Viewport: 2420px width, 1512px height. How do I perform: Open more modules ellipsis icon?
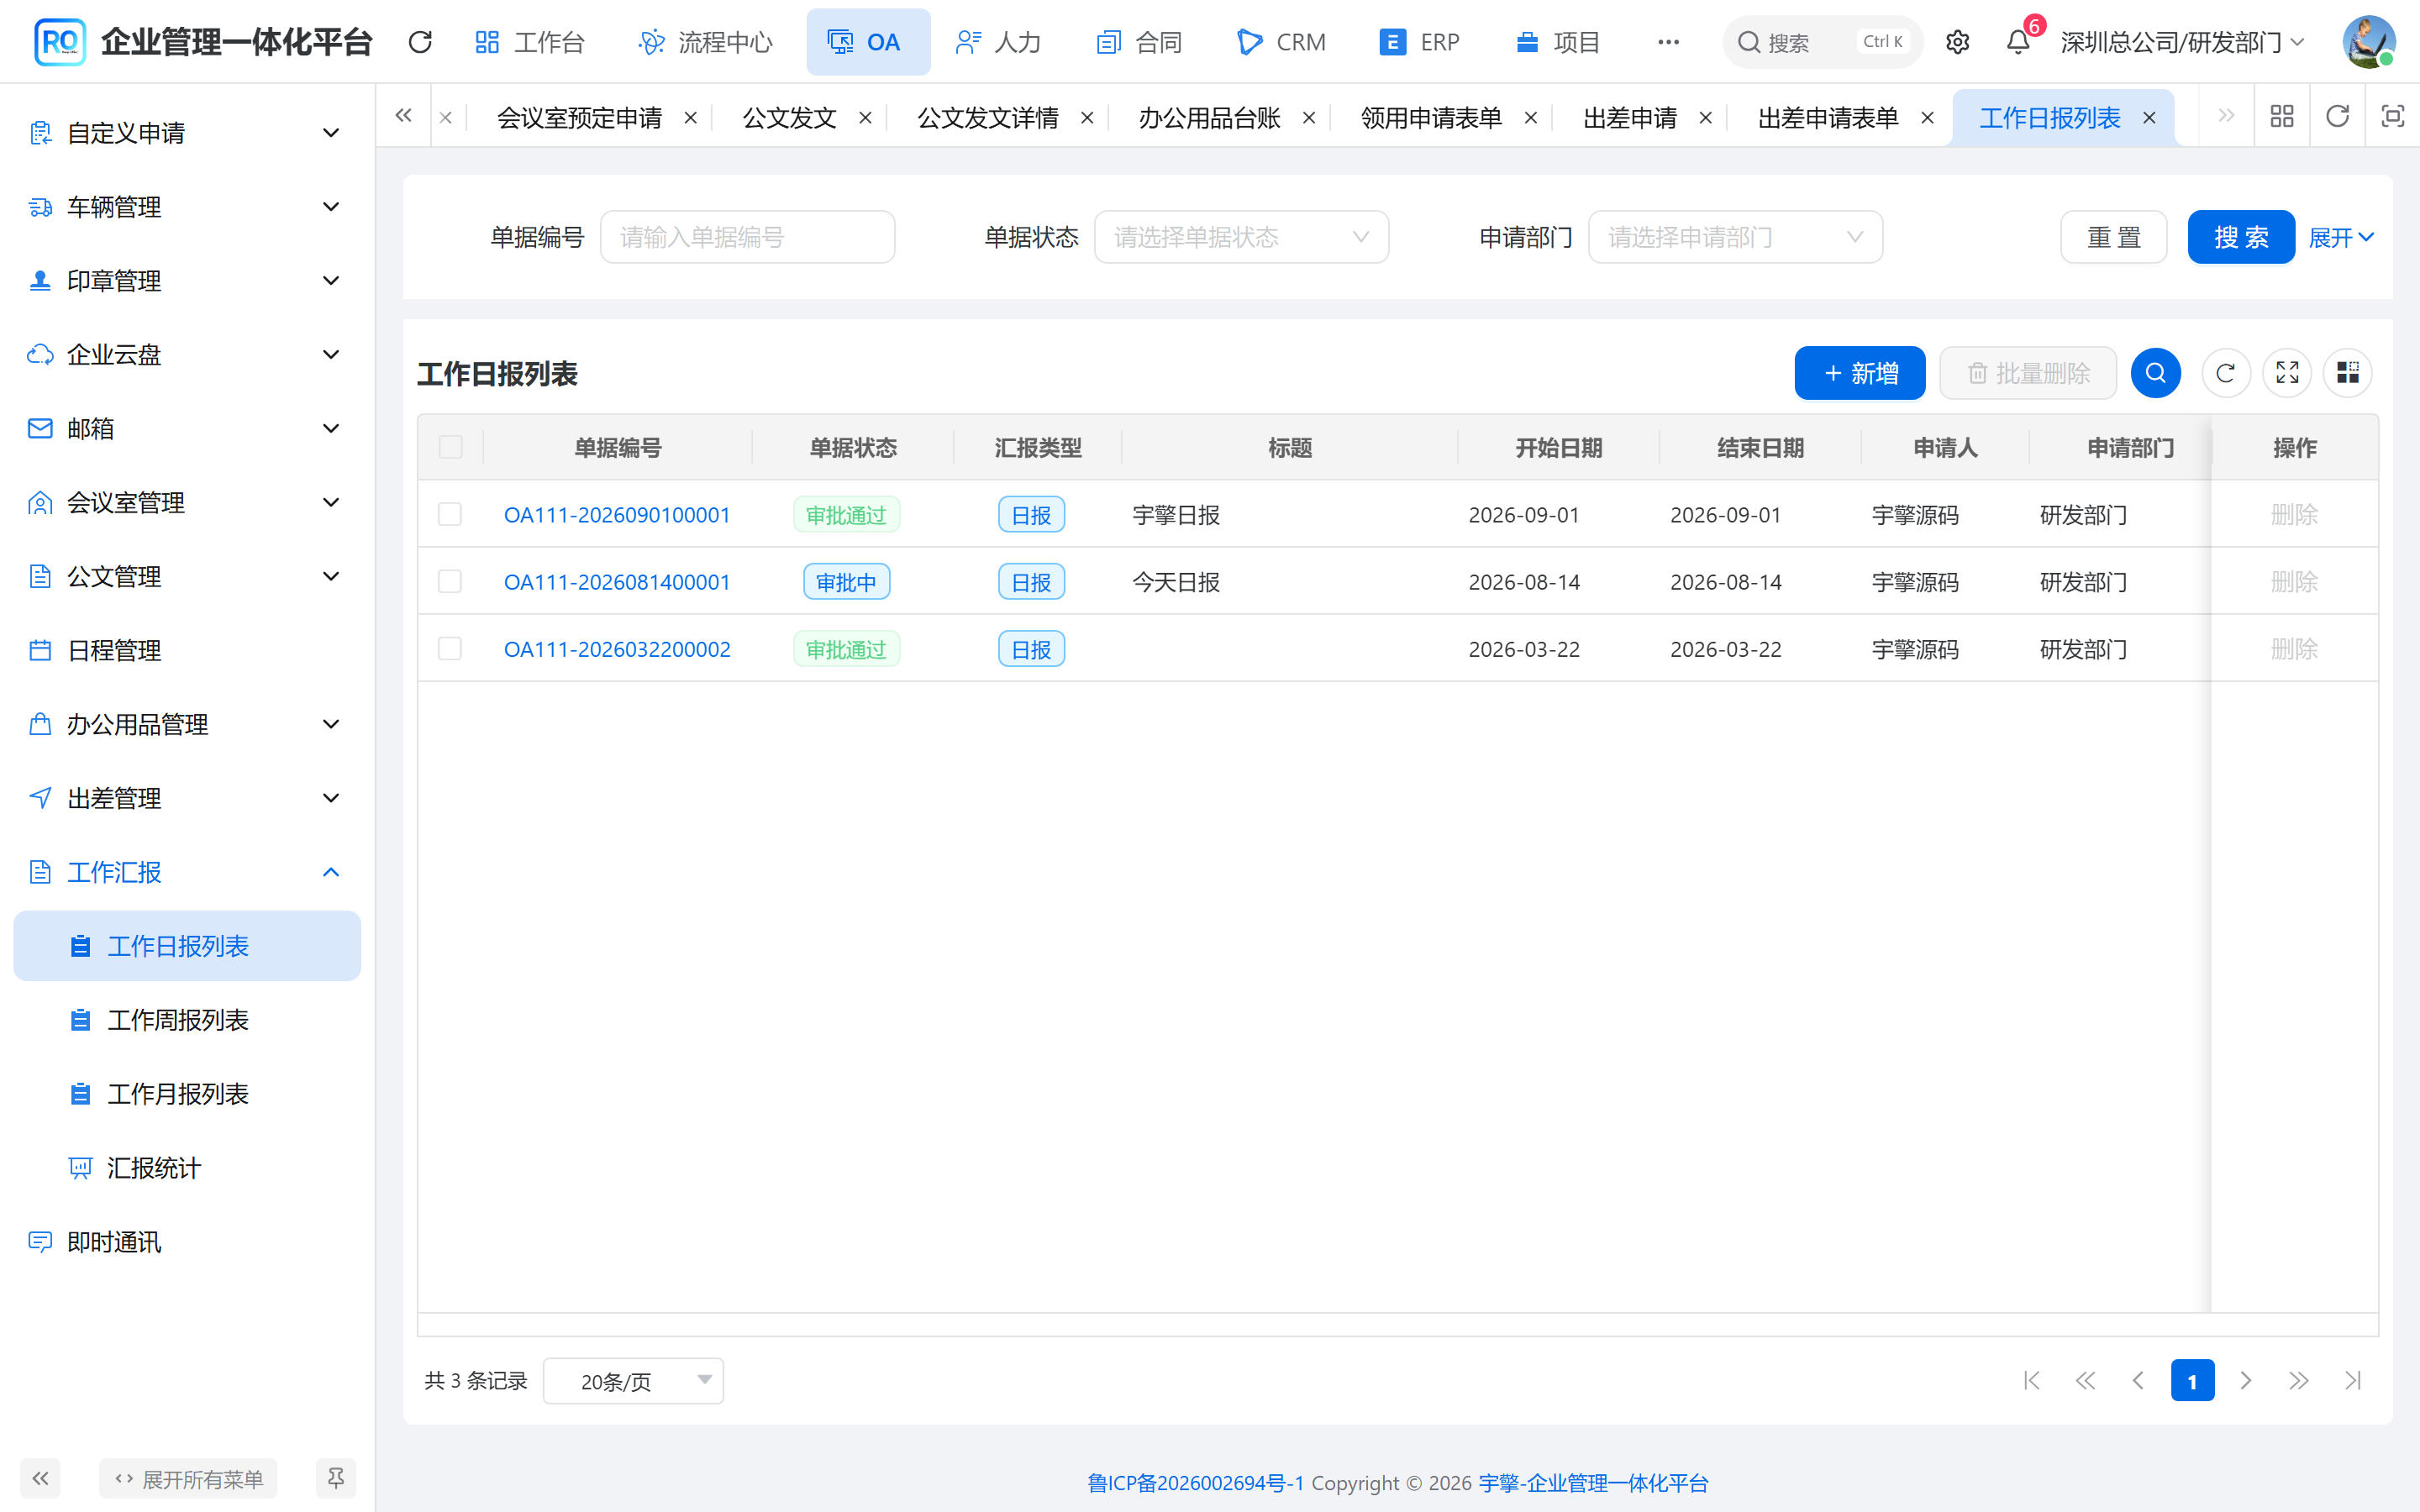coord(1668,42)
